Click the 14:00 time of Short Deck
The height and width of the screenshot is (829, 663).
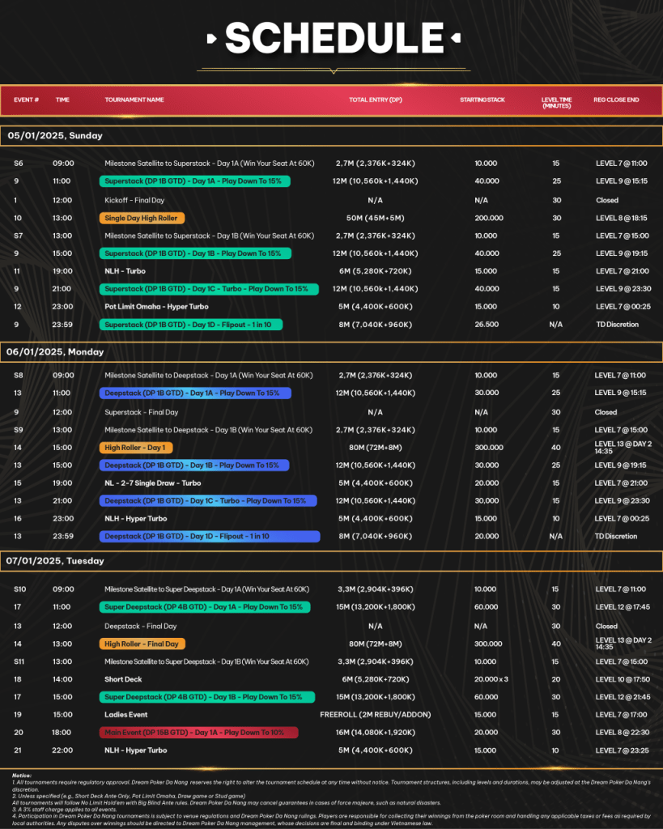pos(62,679)
